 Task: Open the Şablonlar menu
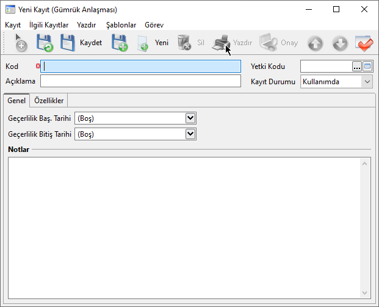coord(121,25)
